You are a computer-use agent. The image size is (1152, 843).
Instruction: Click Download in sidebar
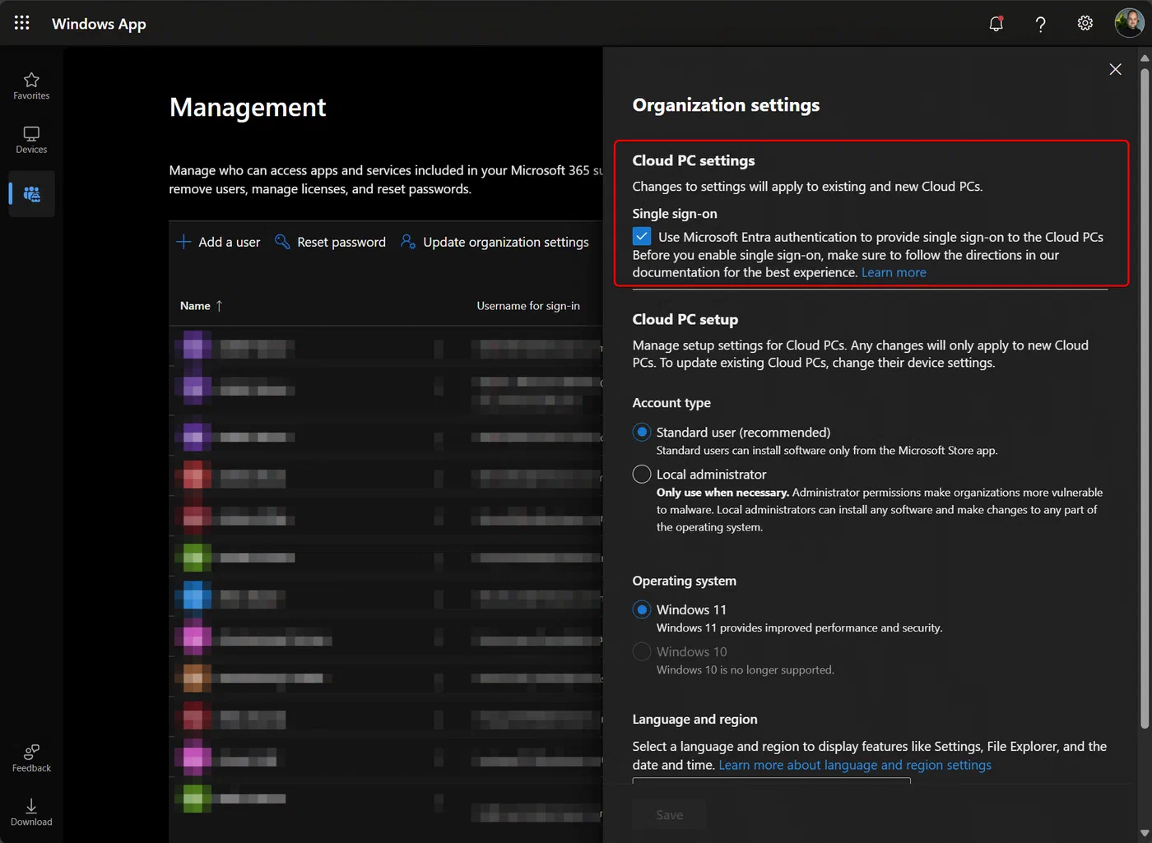coord(31,812)
